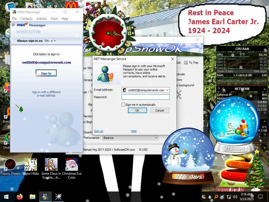Focus the Password input field
Screen dimensions: 269x202
pyautogui.click(x=146, y=97)
